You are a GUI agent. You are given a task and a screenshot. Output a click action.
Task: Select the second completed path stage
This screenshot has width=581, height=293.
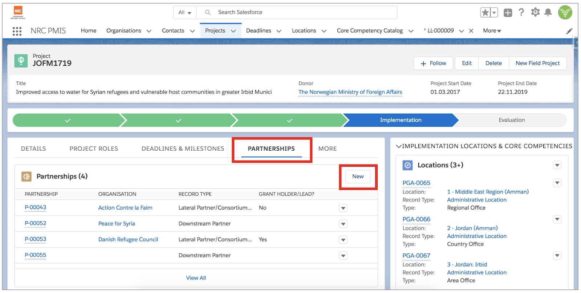[179, 120]
